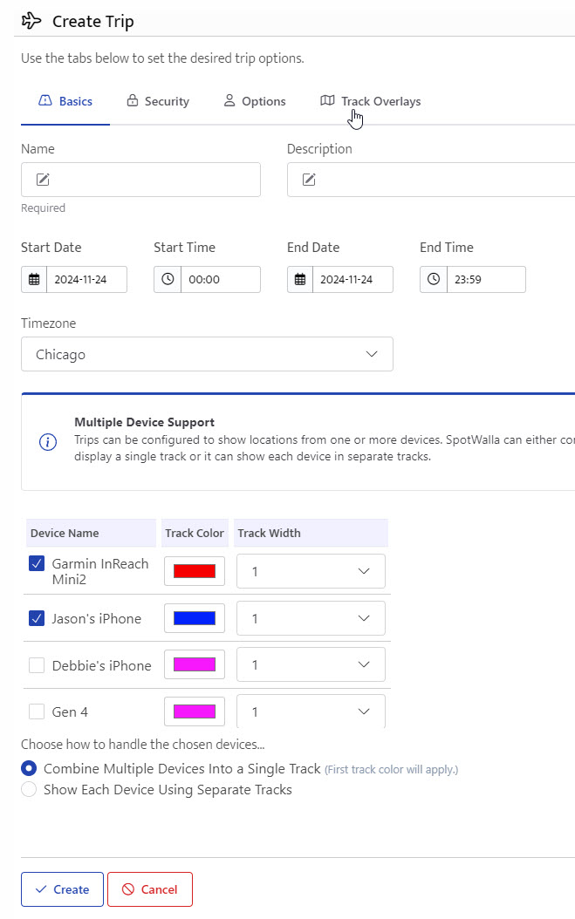The width and height of the screenshot is (575, 919).
Task: Click the calendar icon in End Date
Action: click(300, 280)
